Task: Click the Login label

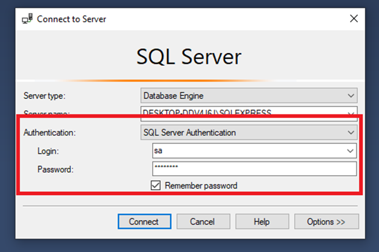Action: point(48,151)
